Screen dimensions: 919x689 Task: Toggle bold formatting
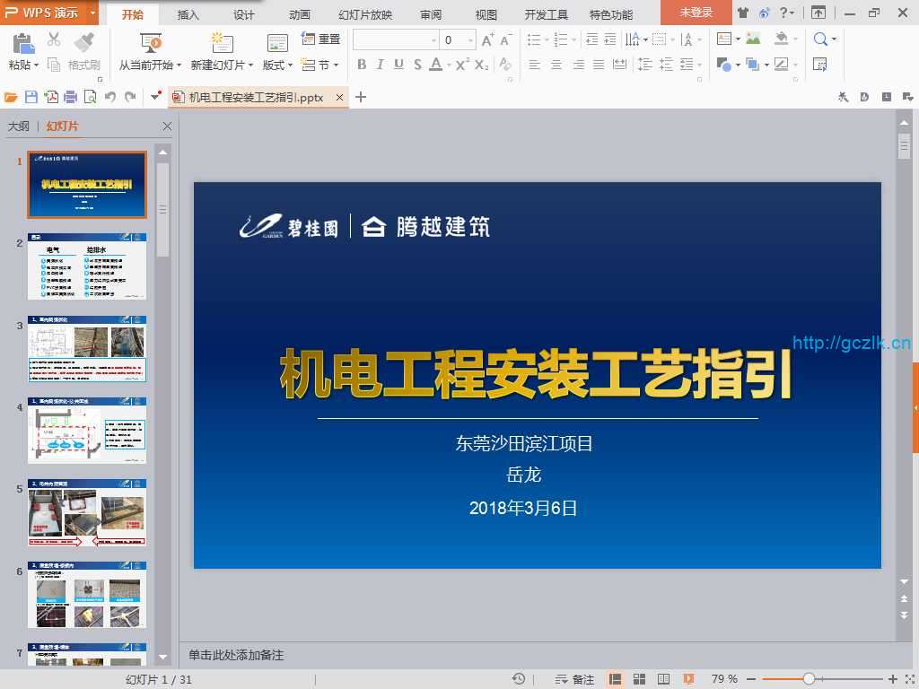362,65
